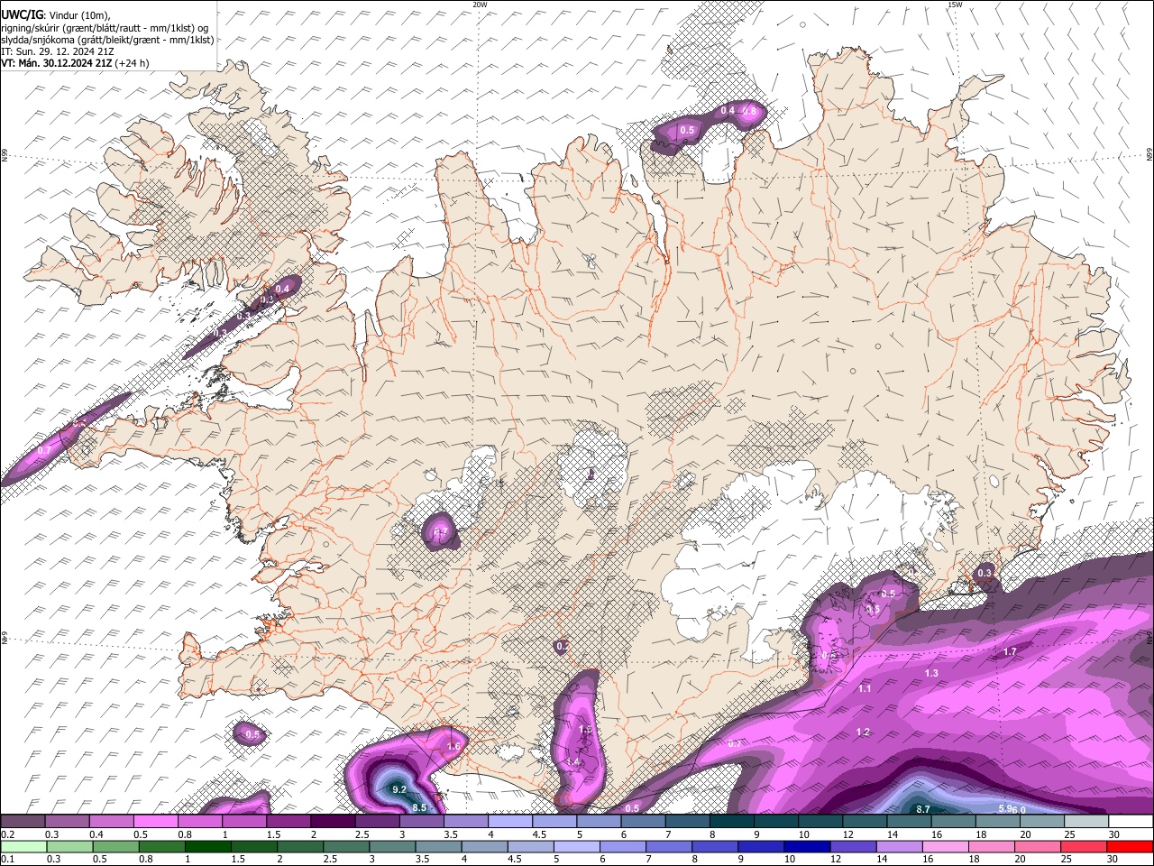The height and width of the screenshot is (866, 1154).
Task: Click the '1.1' precipitation value on the map
Action: [x=865, y=688]
